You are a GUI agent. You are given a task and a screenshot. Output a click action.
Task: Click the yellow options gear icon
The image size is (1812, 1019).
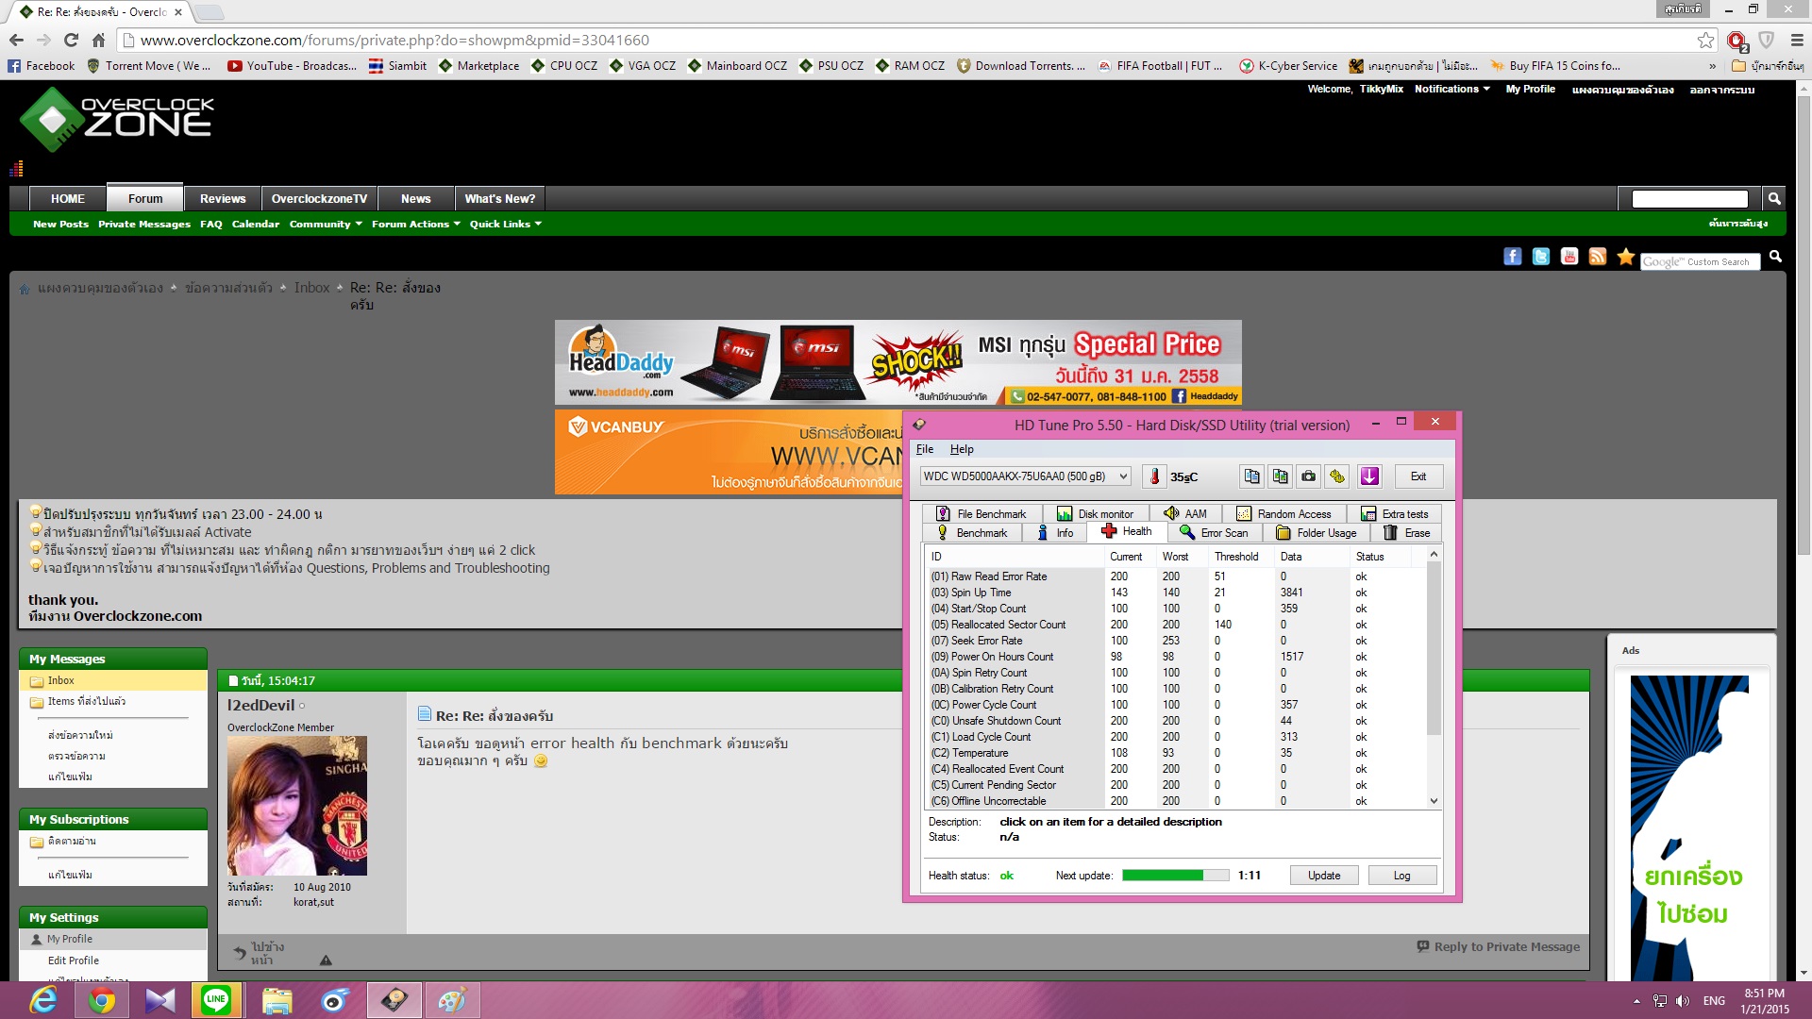(1337, 476)
